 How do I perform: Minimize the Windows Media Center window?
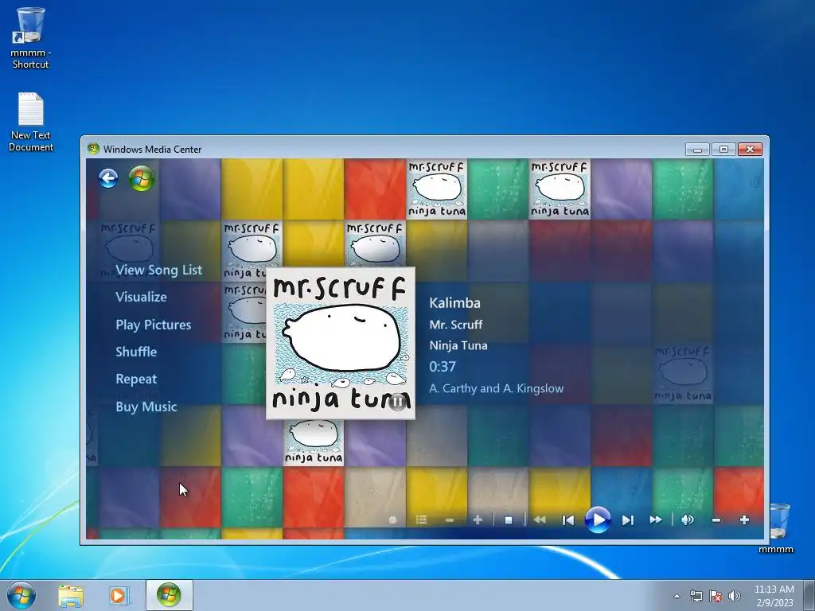(x=697, y=149)
